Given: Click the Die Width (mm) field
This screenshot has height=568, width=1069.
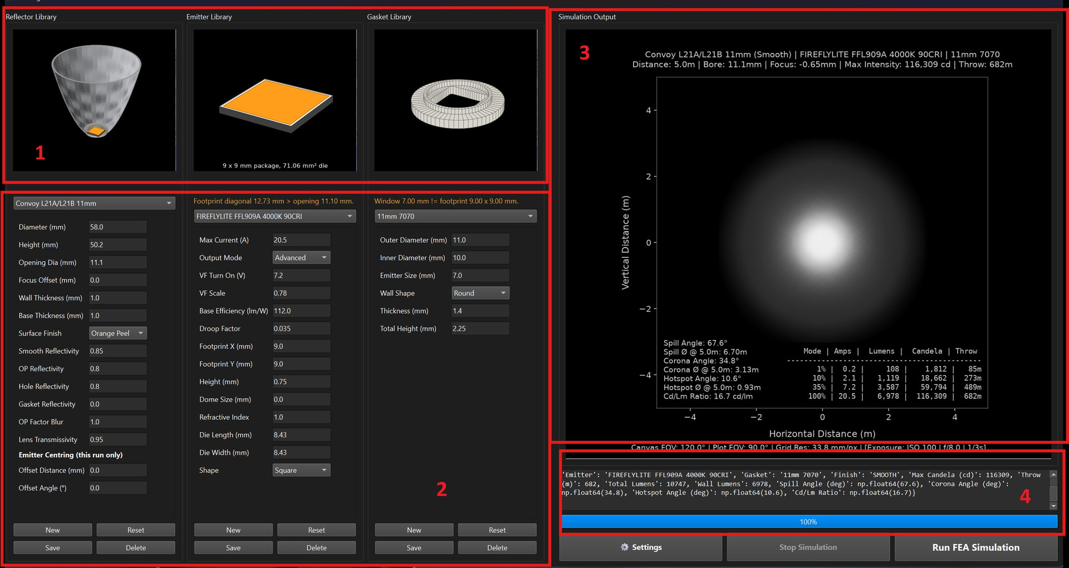Looking at the screenshot, I should tap(301, 453).
